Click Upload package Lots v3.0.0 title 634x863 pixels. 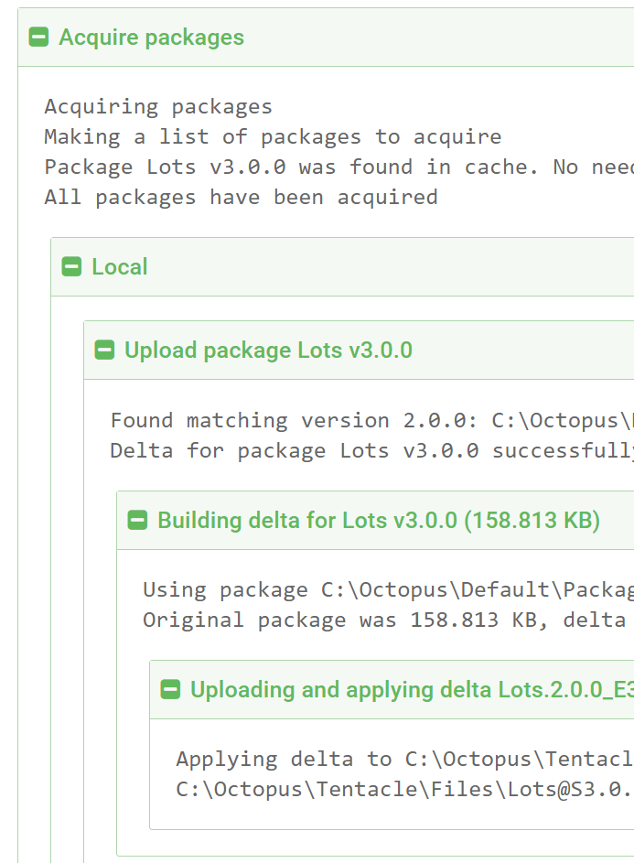point(269,350)
